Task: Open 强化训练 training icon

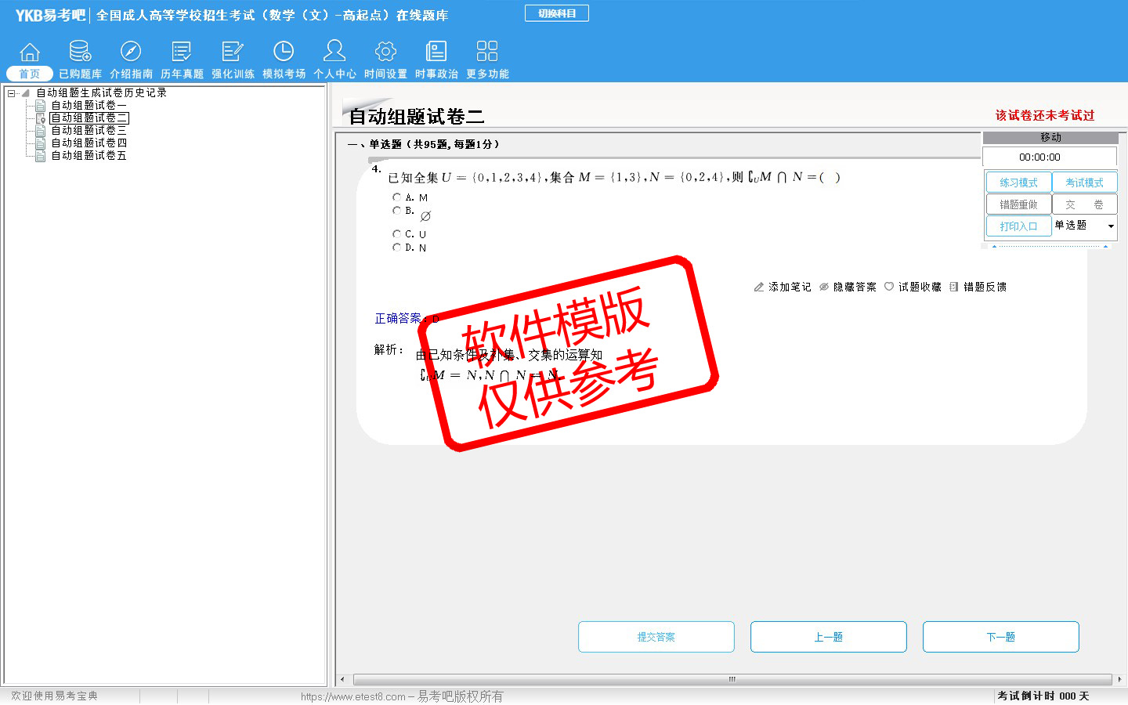Action: click(233, 52)
